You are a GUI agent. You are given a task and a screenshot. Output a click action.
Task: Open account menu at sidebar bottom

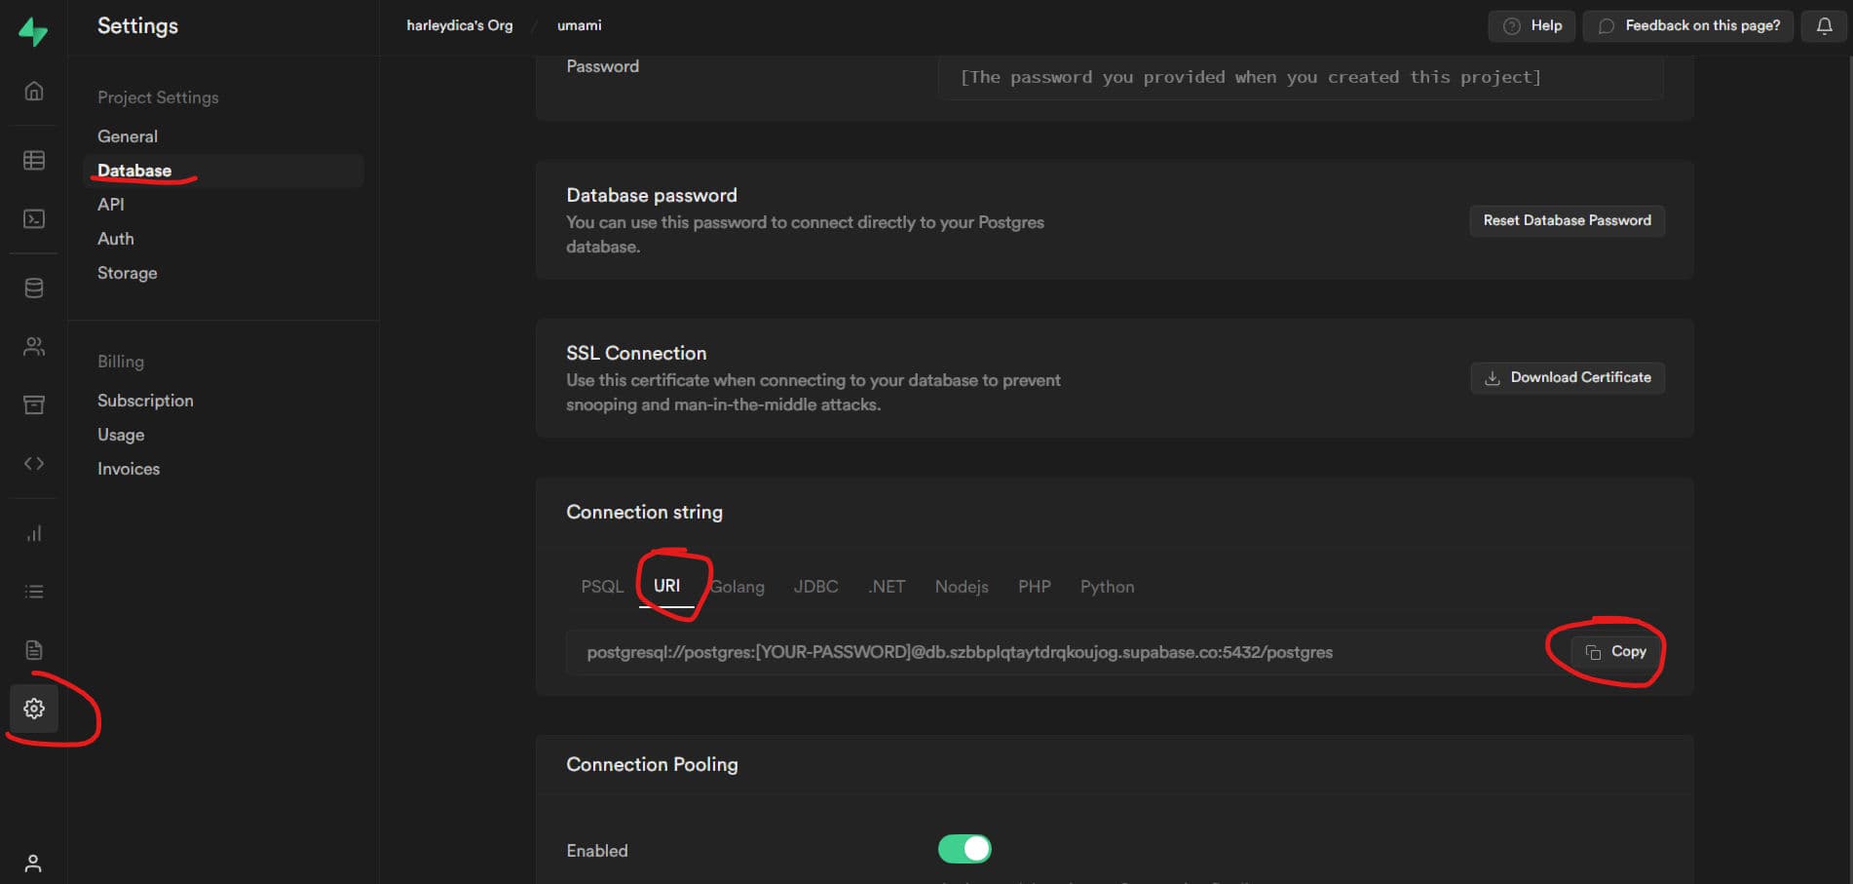pos(33,864)
